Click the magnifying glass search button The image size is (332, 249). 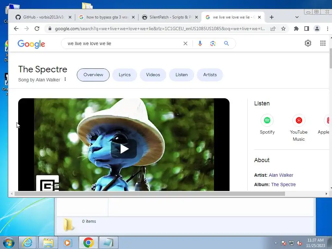[x=226, y=43]
